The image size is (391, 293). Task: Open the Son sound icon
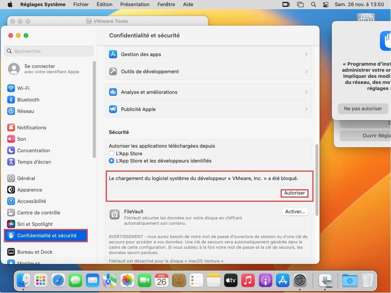point(11,139)
